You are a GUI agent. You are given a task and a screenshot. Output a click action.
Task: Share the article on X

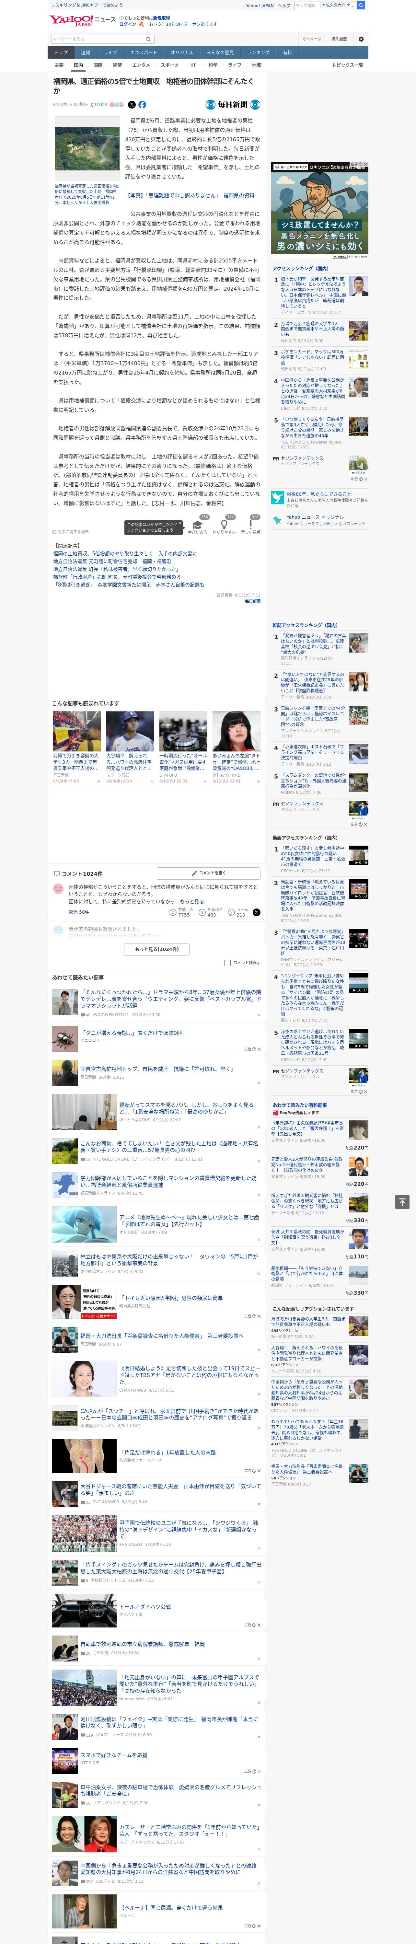(x=131, y=105)
